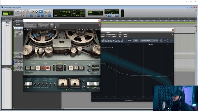The image size is (198, 111).
Task: Click the Low-Mid band label
Action: (128, 44)
